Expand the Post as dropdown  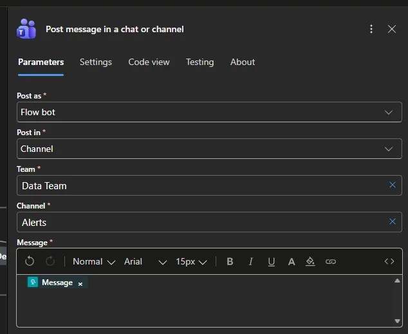pos(388,112)
